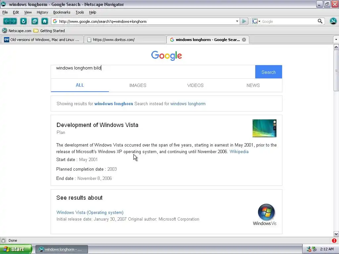Click the magnifier in toolbar search box
The width and height of the screenshot is (339, 254).
[x=320, y=21]
